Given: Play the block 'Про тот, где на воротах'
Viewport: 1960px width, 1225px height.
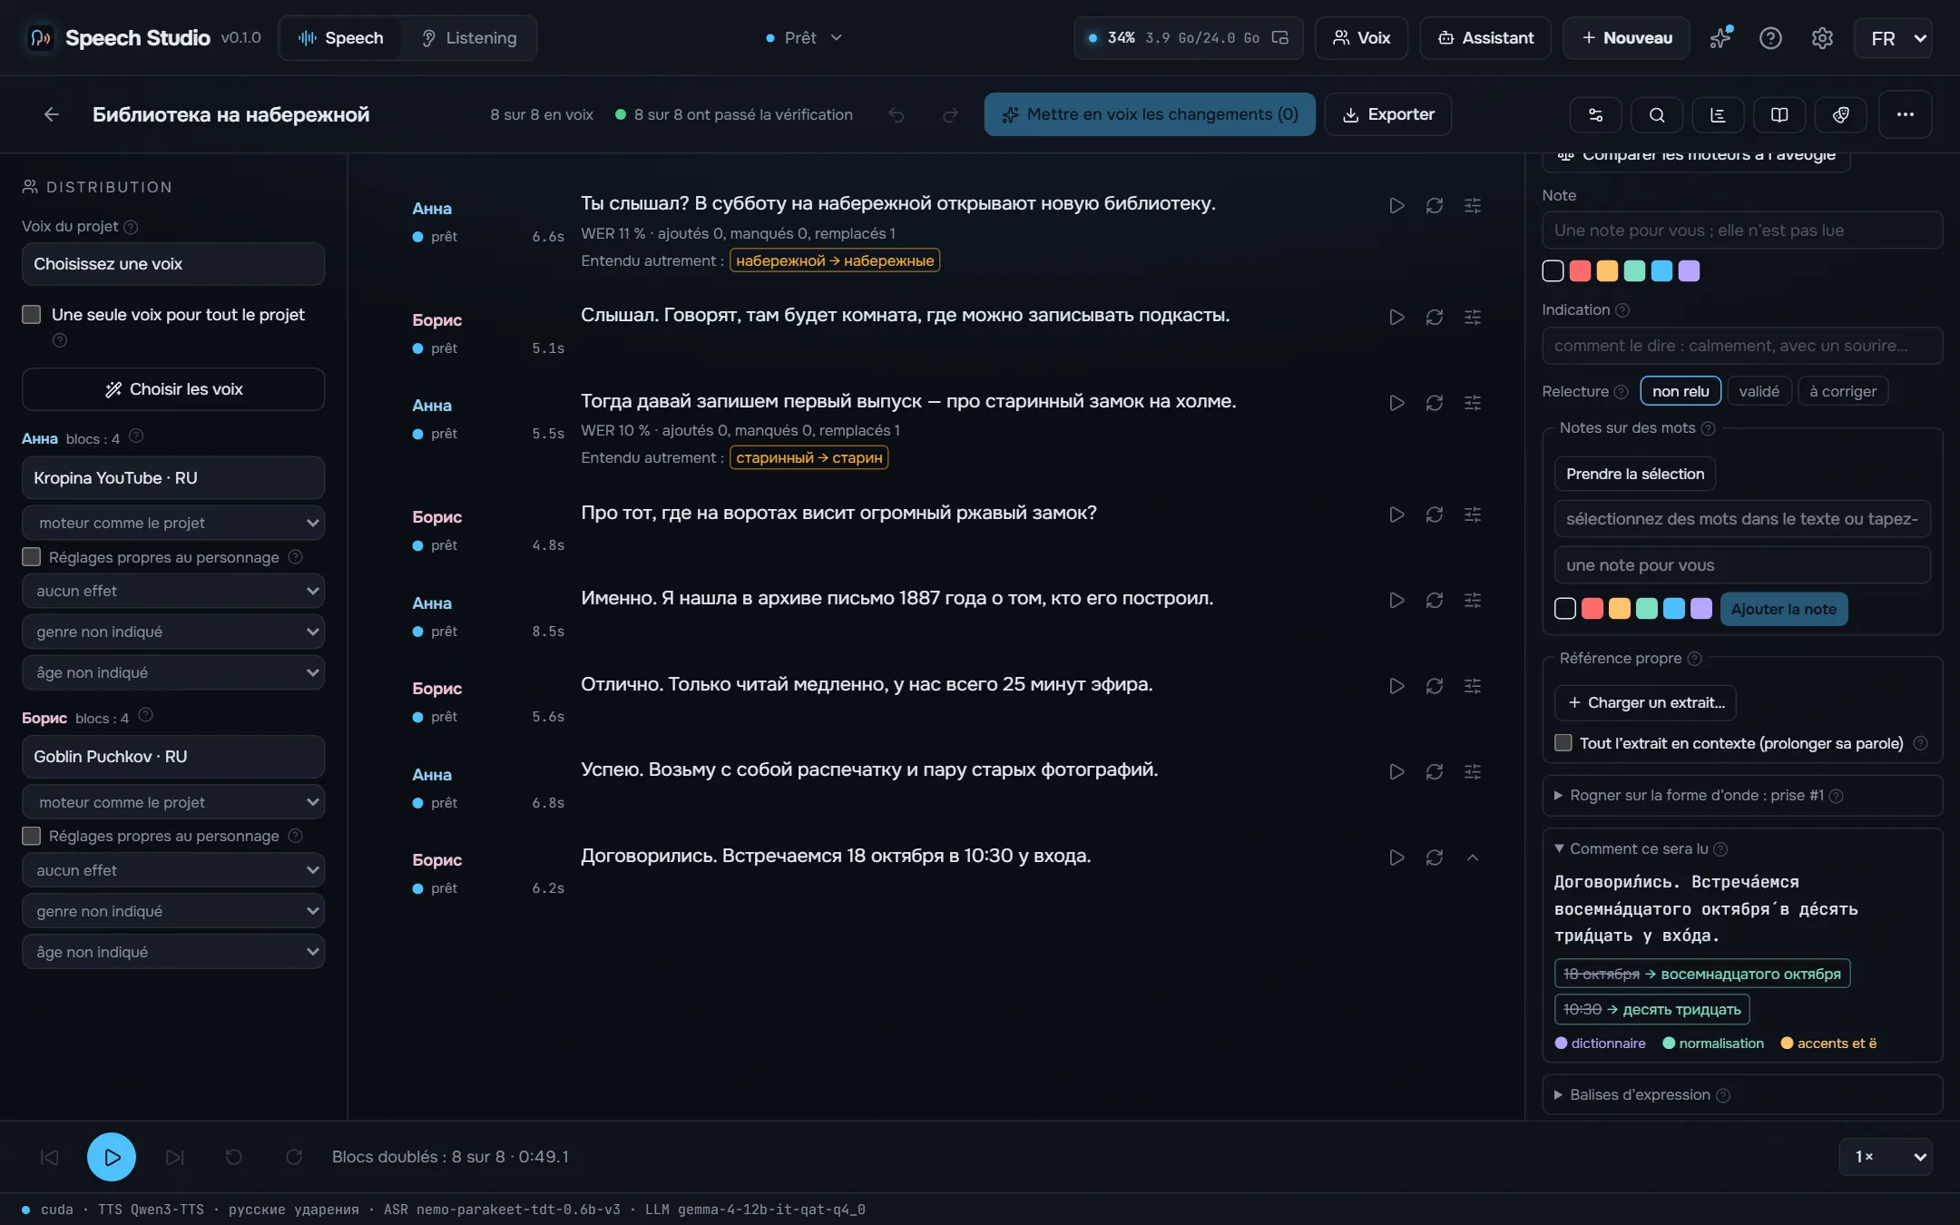Looking at the screenshot, I should tap(1396, 514).
